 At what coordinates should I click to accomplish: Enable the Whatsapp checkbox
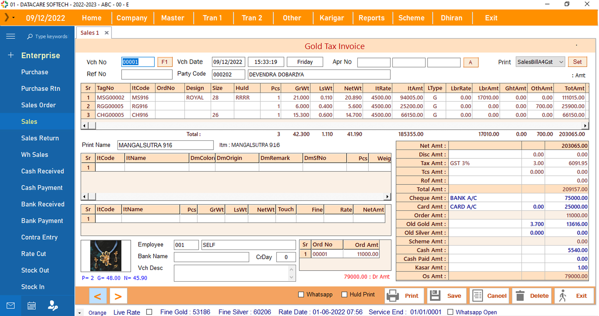301,295
